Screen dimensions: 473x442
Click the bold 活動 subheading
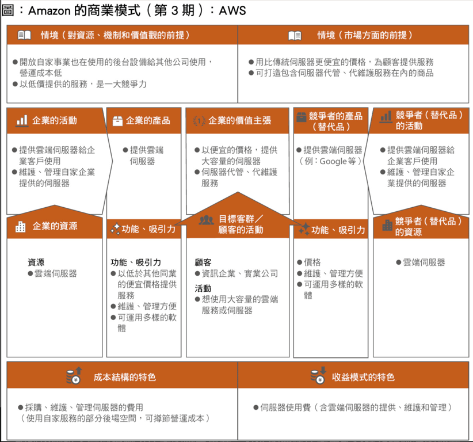pos(203,288)
